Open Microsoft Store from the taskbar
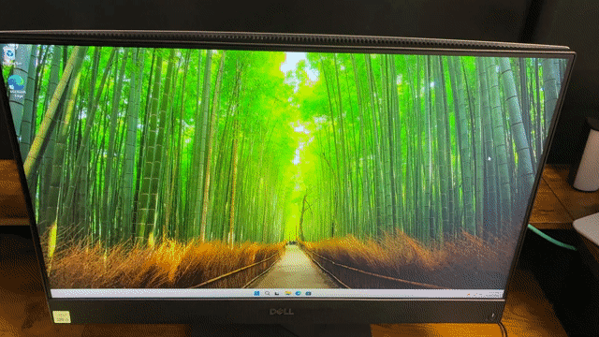 (x=308, y=293)
